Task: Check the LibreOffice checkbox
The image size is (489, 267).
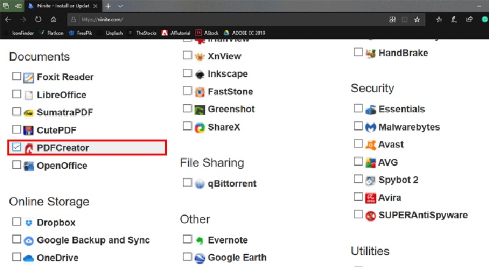Action: 17,95
